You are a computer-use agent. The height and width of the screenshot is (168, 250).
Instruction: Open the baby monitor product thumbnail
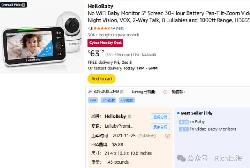coord(42,37)
